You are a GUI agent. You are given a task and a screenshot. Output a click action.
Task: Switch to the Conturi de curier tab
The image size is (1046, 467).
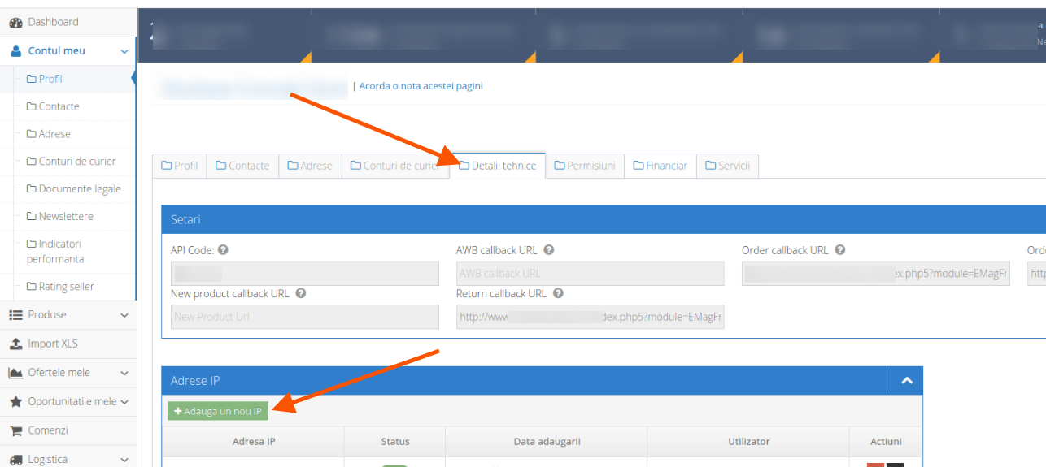395,166
